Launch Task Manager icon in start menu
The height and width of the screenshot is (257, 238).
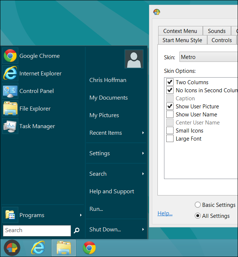coord(10,126)
